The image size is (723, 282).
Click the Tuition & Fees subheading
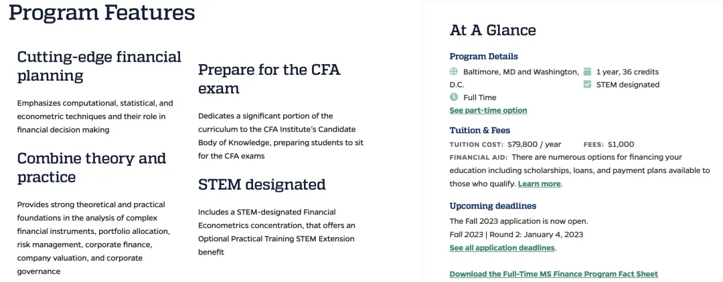tap(479, 130)
